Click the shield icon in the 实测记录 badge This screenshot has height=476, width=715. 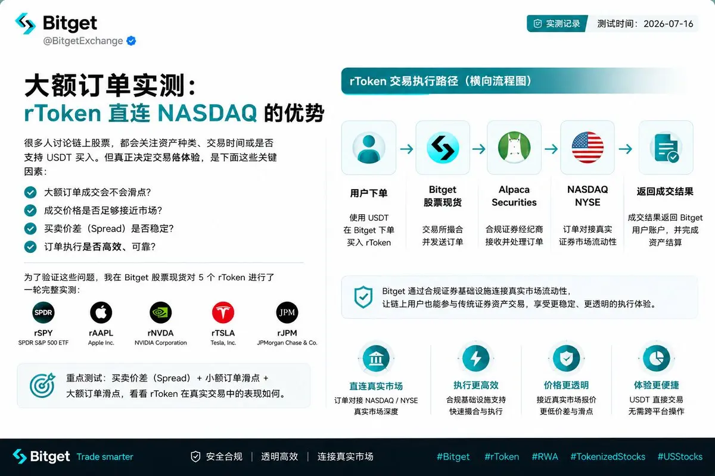[x=538, y=24]
